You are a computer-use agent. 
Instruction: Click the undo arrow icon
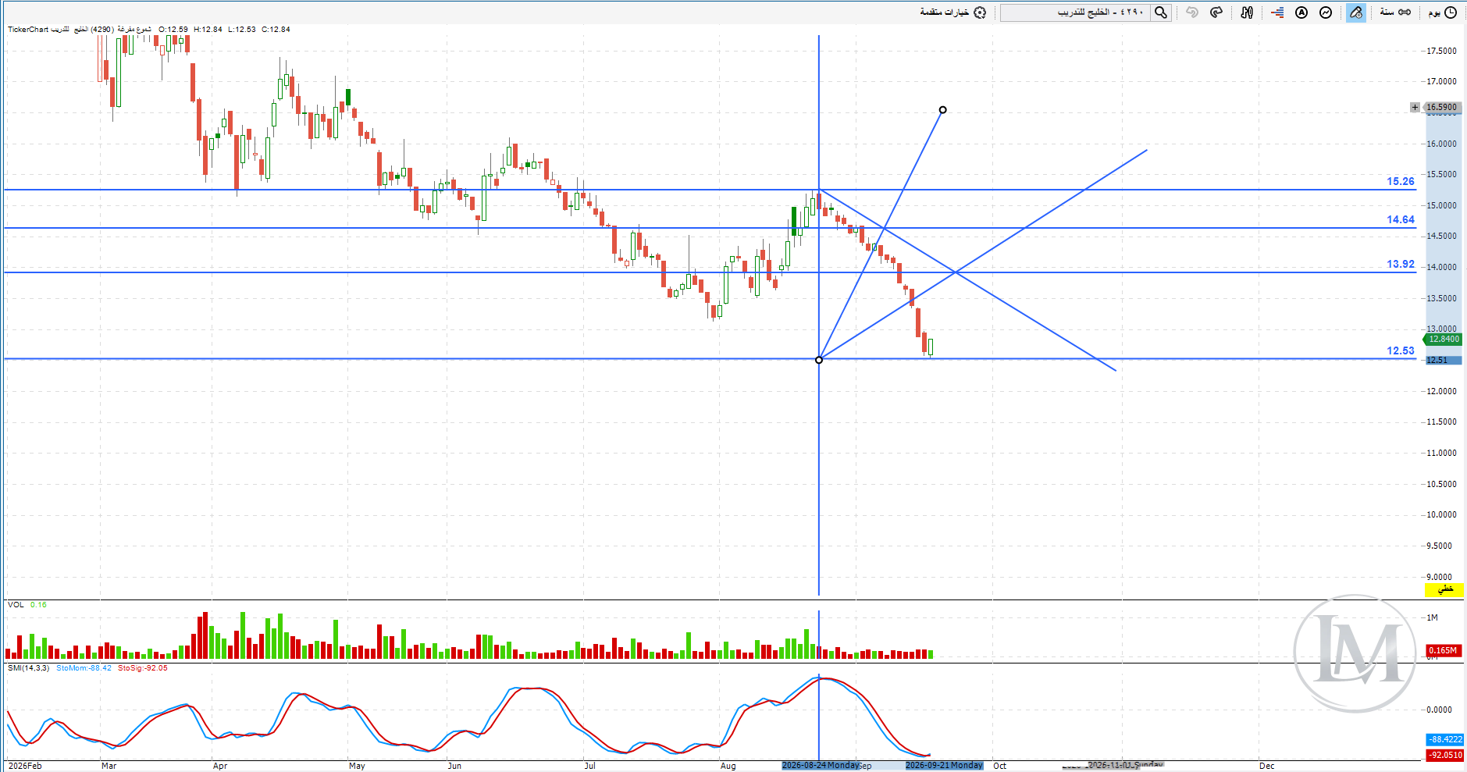click(x=1191, y=12)
